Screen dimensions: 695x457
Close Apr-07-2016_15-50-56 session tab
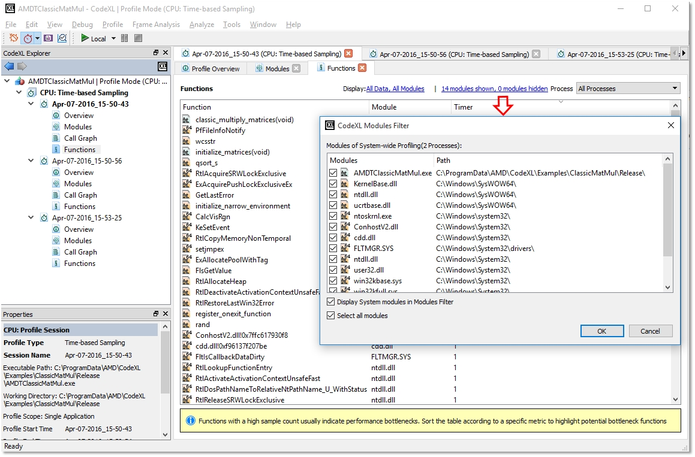coord(536,54)
